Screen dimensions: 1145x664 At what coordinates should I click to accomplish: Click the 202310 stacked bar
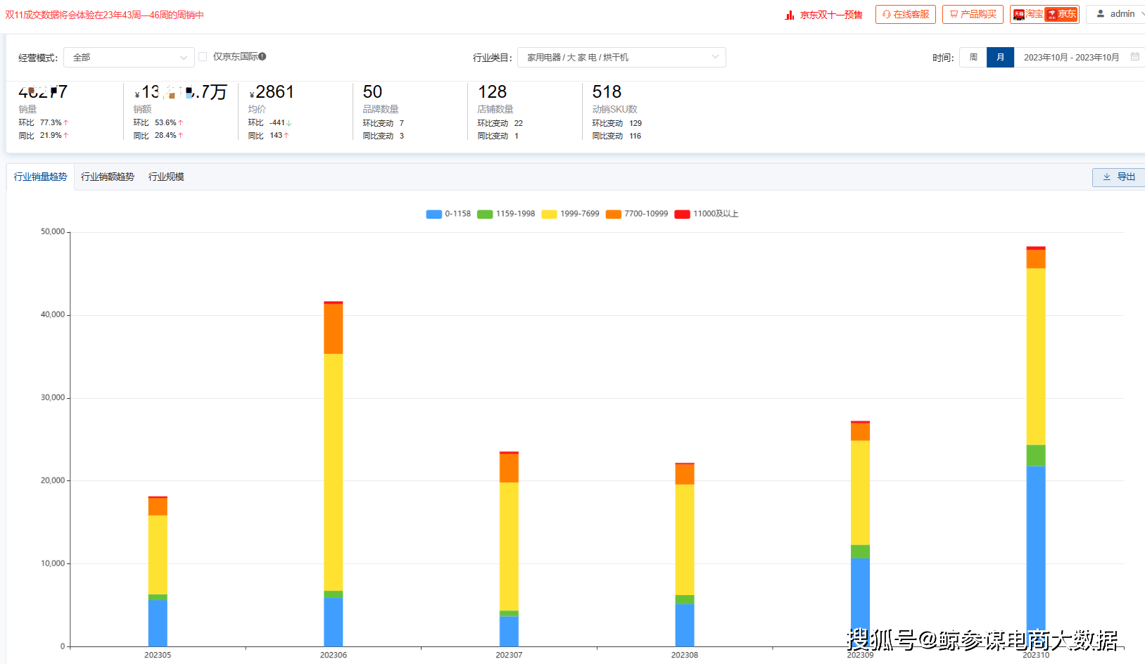pos(1036,446)
